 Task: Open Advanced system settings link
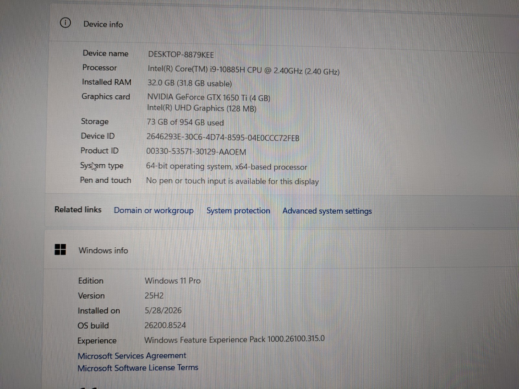(x=327, y=211)
